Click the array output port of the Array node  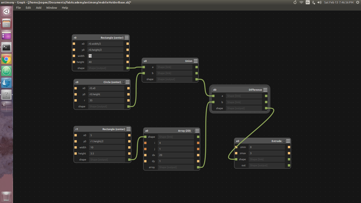click(198, 167)
